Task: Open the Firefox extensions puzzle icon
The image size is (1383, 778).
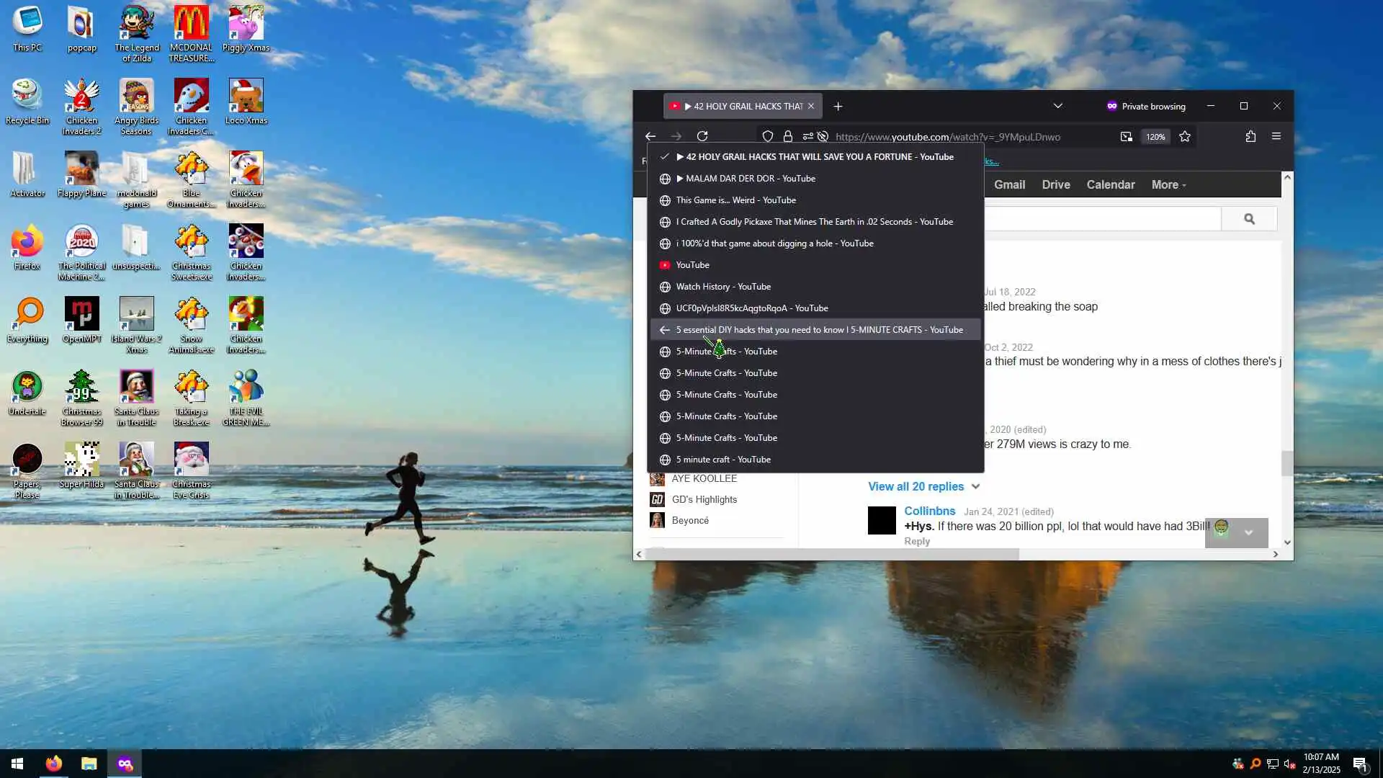Action: pos(1250,136)
